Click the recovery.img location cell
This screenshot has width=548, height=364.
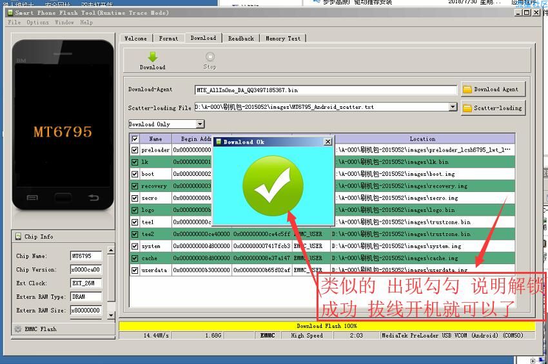pyautogui.click(x=424, y=186)
